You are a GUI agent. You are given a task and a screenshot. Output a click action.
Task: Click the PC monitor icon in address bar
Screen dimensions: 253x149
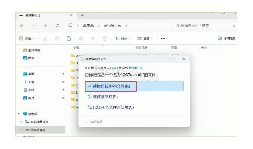pyautogui.click(x=70, y=26)
